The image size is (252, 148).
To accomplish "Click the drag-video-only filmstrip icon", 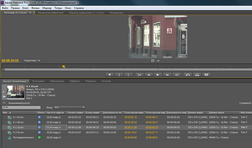I will tap(153, 61).
